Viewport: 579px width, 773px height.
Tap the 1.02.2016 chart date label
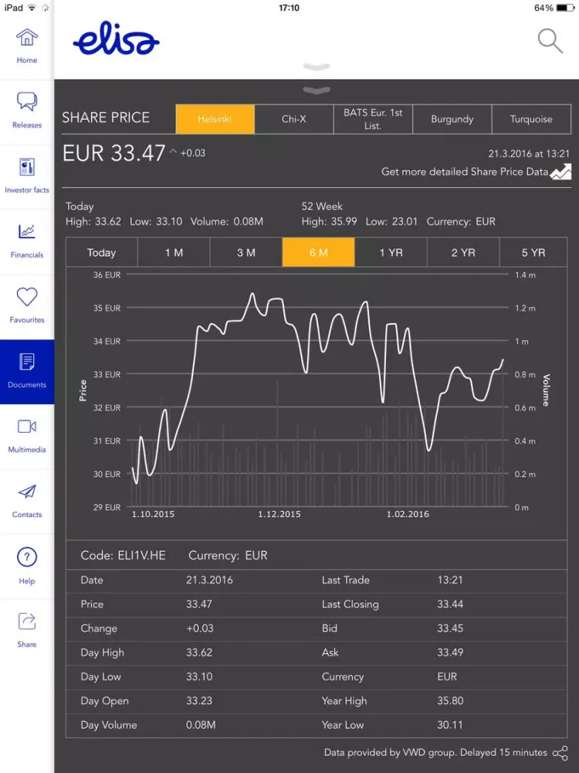click(408, 514)
